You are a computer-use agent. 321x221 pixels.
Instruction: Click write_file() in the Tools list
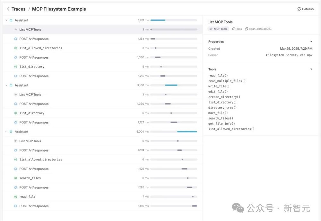[219, 86]
